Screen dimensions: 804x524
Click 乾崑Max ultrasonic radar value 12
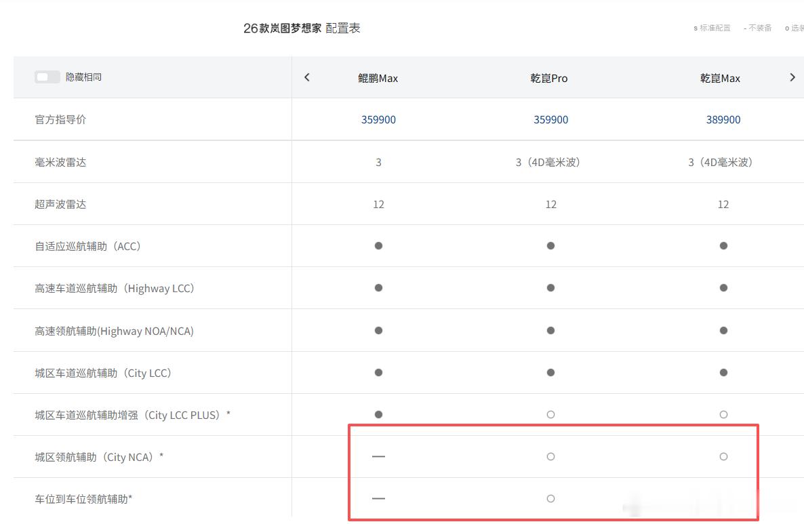tap(723, 205)
